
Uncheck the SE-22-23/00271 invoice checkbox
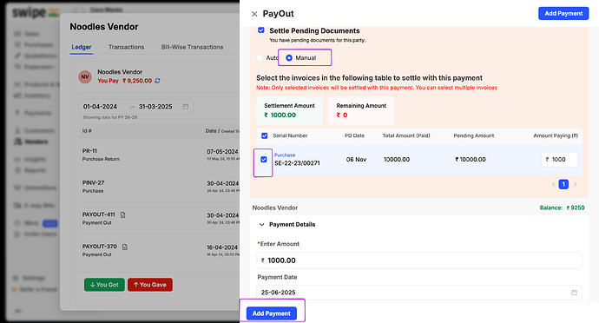[x=264, y=160]
